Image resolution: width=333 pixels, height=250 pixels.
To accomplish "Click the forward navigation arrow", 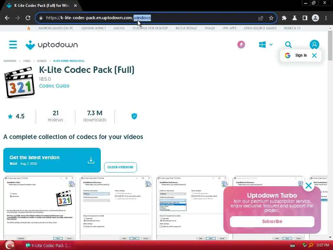I will pyautogui.click(x=18, y=18).
